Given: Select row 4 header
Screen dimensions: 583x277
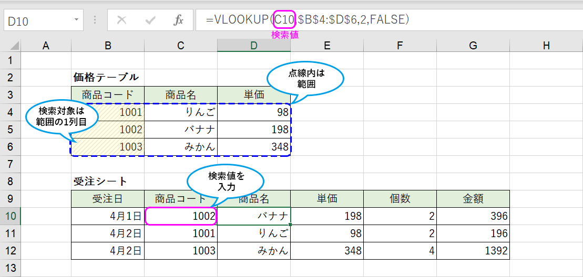Looking at the screenshot, I should 10,112.
